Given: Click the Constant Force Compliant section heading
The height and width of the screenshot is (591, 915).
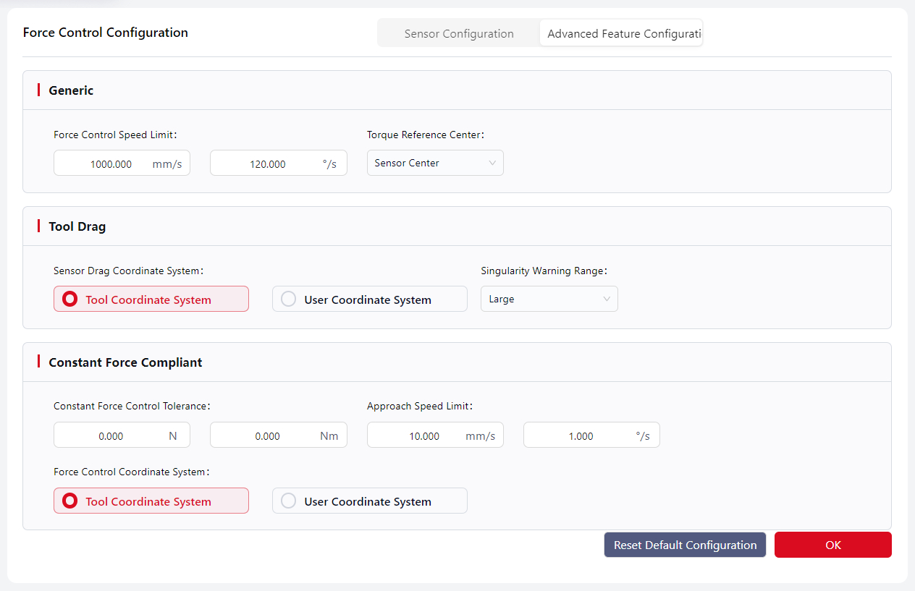Looking at the screenshot, I should (125, 362).
